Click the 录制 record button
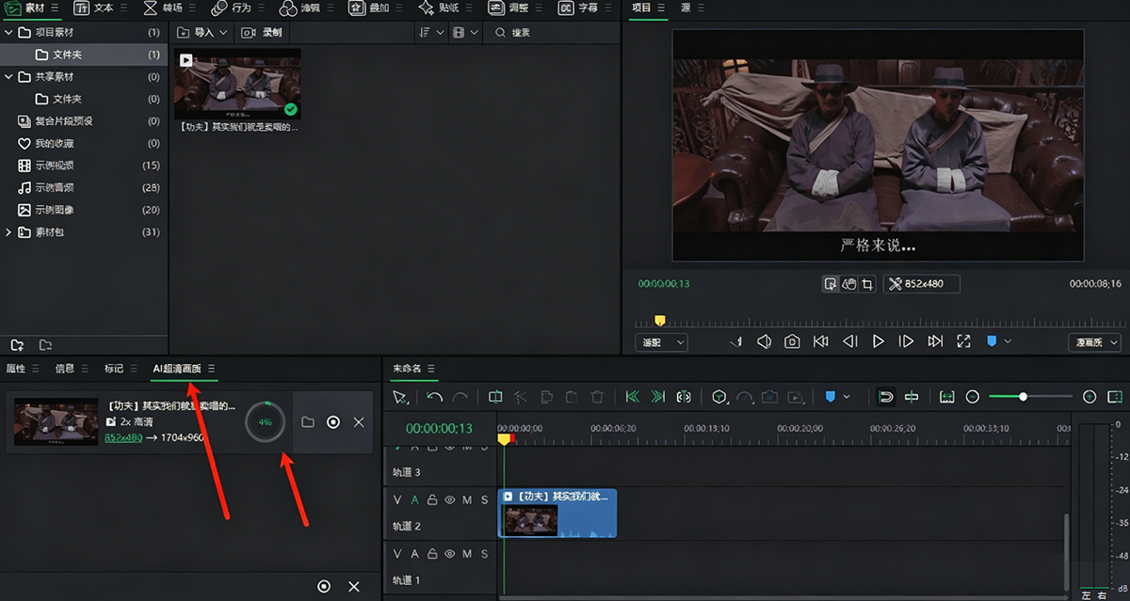The image size is (1130, 601). [x=263, y=32]
